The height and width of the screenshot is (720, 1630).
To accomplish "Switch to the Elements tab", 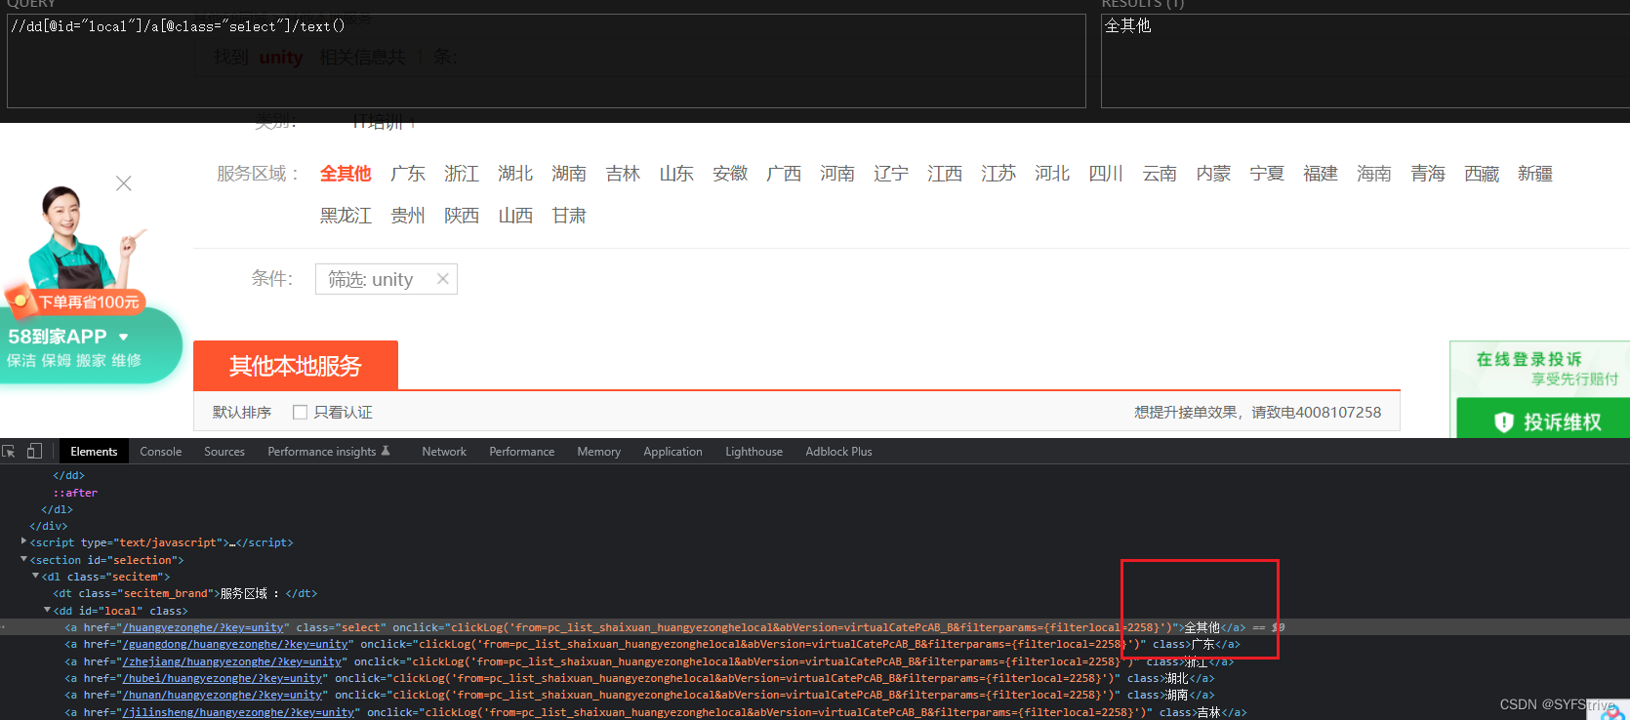I will tap(94, 452).
